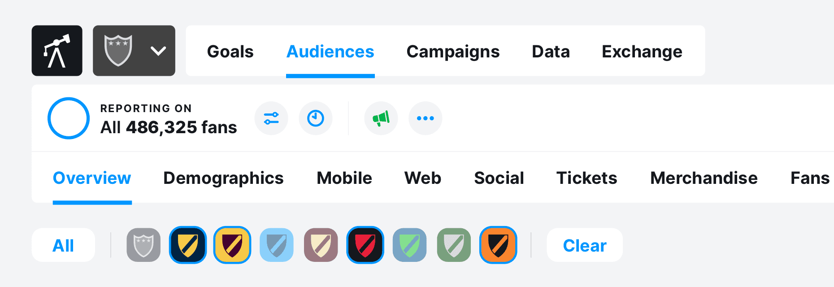Click the clock history icon

click(316, 118)
